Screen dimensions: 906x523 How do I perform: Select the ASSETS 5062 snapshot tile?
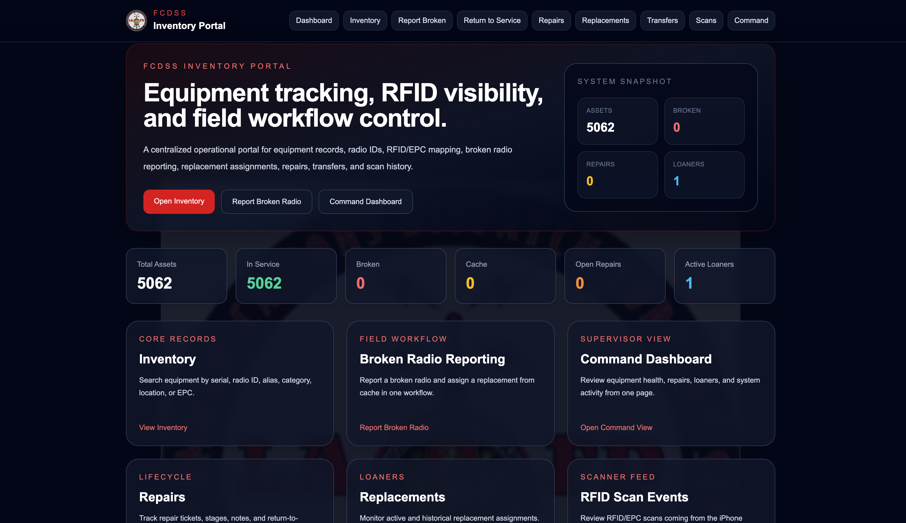[617, 121]
